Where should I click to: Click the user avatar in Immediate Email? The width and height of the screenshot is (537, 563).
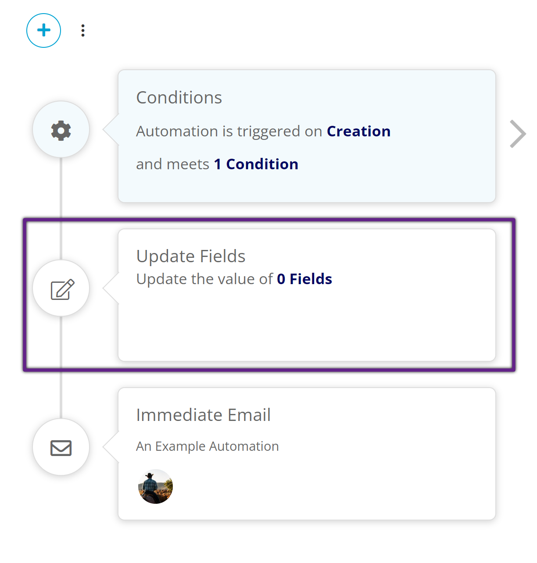155,486
